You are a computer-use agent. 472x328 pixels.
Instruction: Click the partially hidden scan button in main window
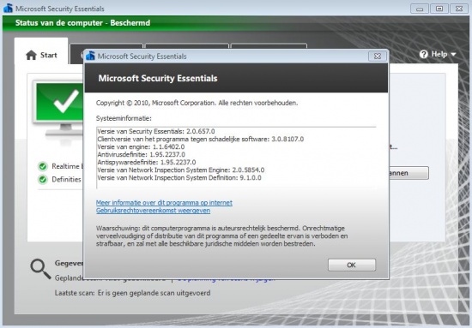pyautogui.click(x=408, y=173)
